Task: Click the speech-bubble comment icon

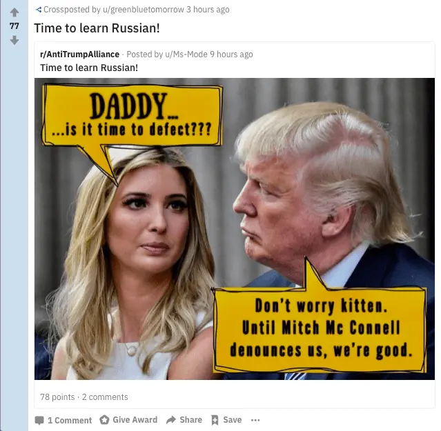Action: (x=39, y=421)
